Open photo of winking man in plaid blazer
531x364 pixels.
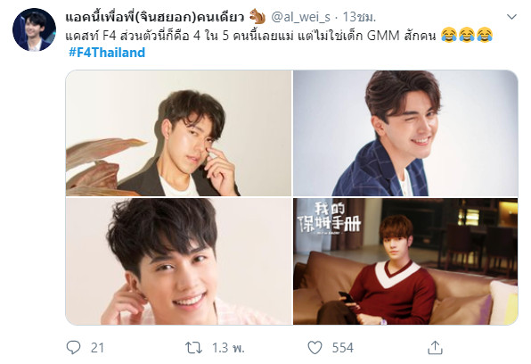(x=405, y=133)
